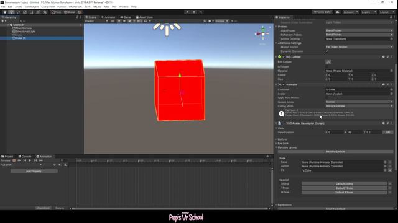Open the VRChat SDK menu

pyautogui.click(x=75, y=7)
